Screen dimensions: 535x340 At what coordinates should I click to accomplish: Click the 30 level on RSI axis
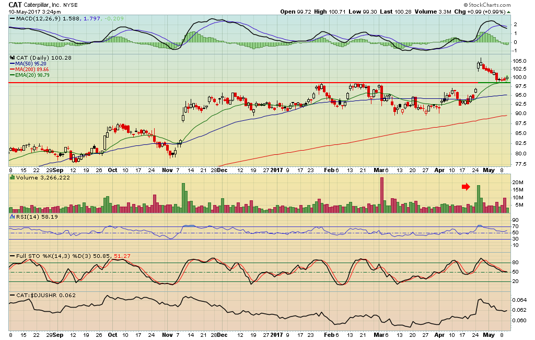(515, 239)
